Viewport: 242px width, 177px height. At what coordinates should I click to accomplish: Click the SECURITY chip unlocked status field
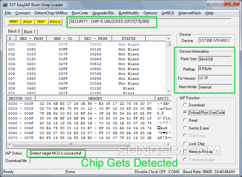[x=150, y=21]
